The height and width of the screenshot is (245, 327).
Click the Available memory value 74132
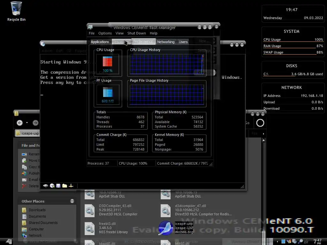click(x=198, y=122)
